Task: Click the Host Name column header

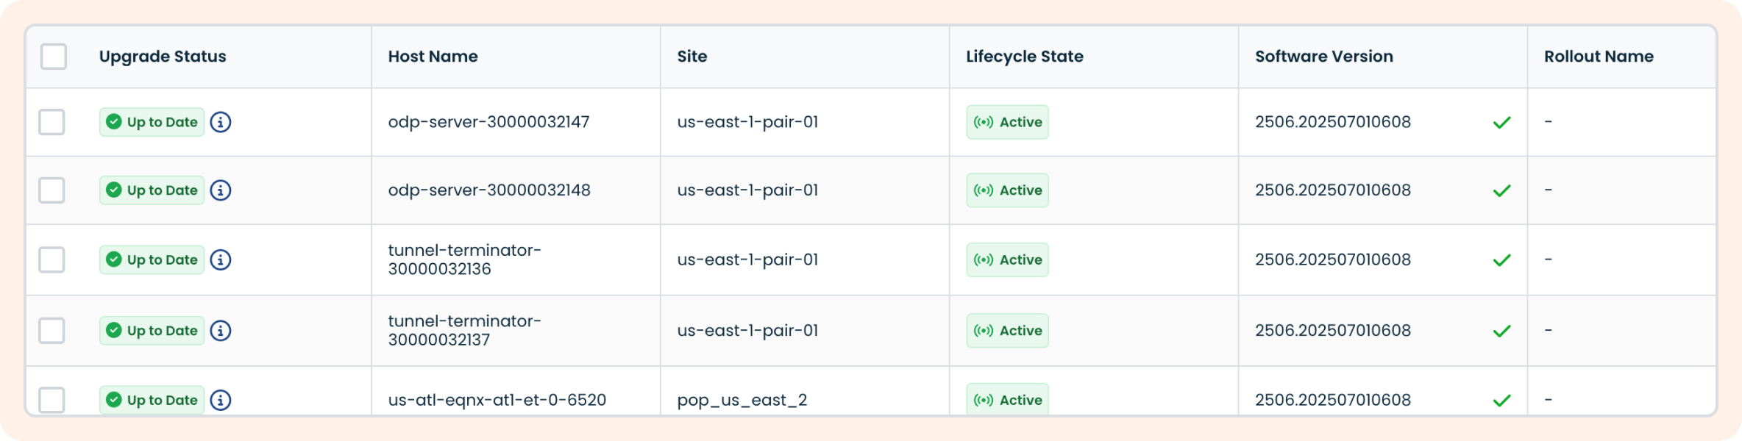Action: pos(433,57)
